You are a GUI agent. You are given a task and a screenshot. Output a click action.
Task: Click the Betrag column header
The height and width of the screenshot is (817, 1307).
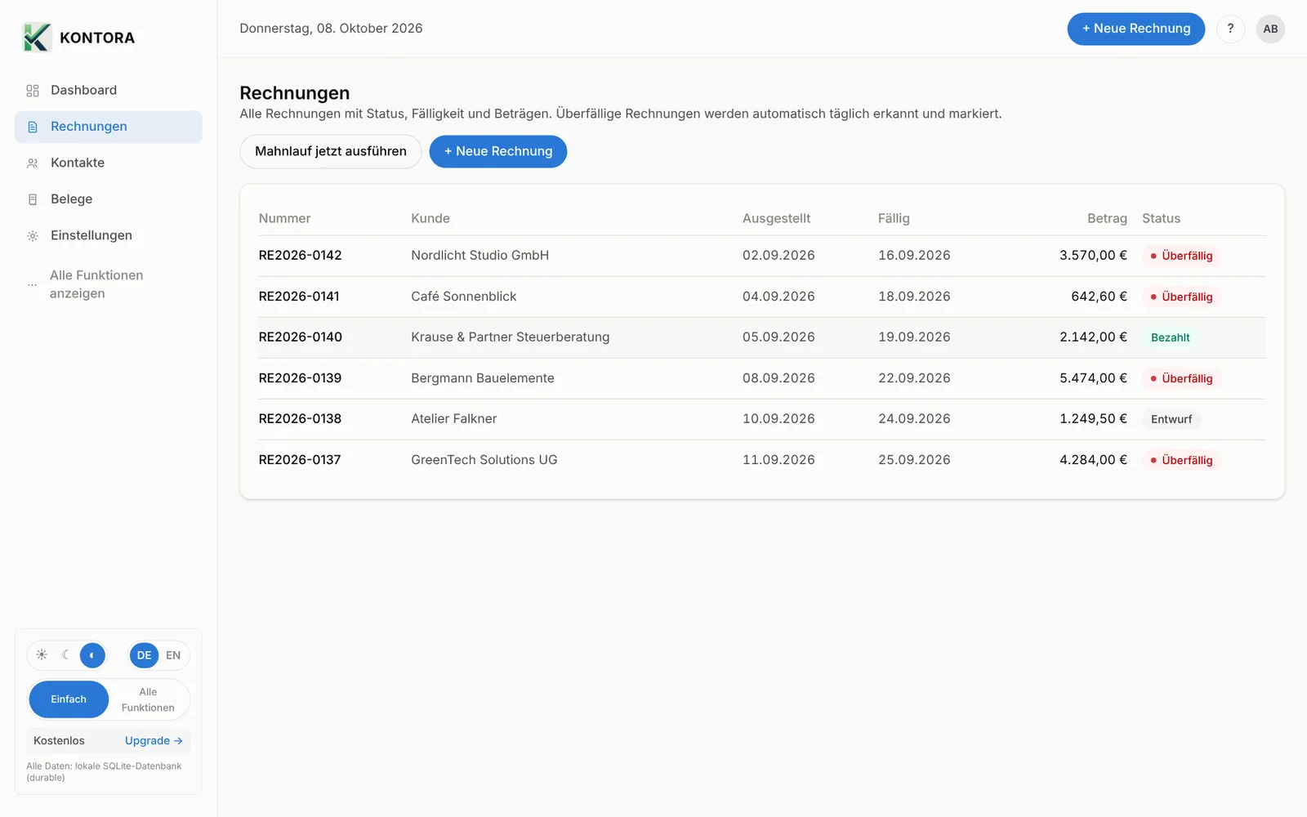pyautogui.click(x=1107, y=218)
